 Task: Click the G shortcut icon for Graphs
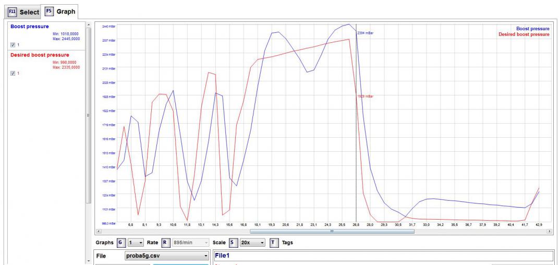[121, 243]
